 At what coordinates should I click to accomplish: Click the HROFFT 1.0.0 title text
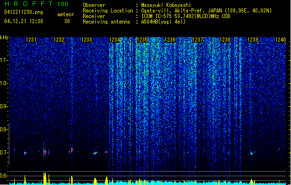[x=36, y=4]
